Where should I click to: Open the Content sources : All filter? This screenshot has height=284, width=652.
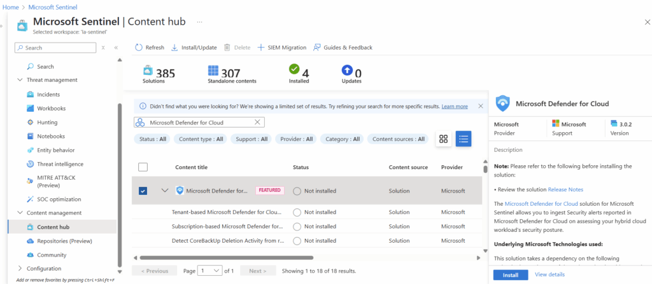click(399, 139)
